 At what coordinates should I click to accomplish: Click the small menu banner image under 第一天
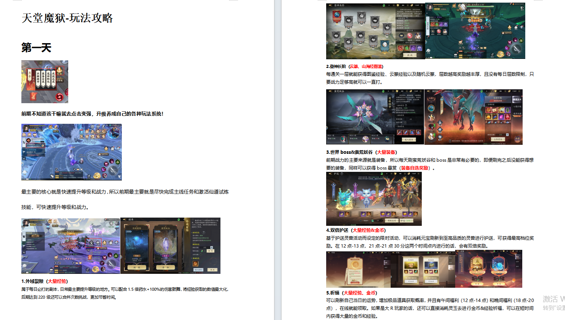pos(45,81)
